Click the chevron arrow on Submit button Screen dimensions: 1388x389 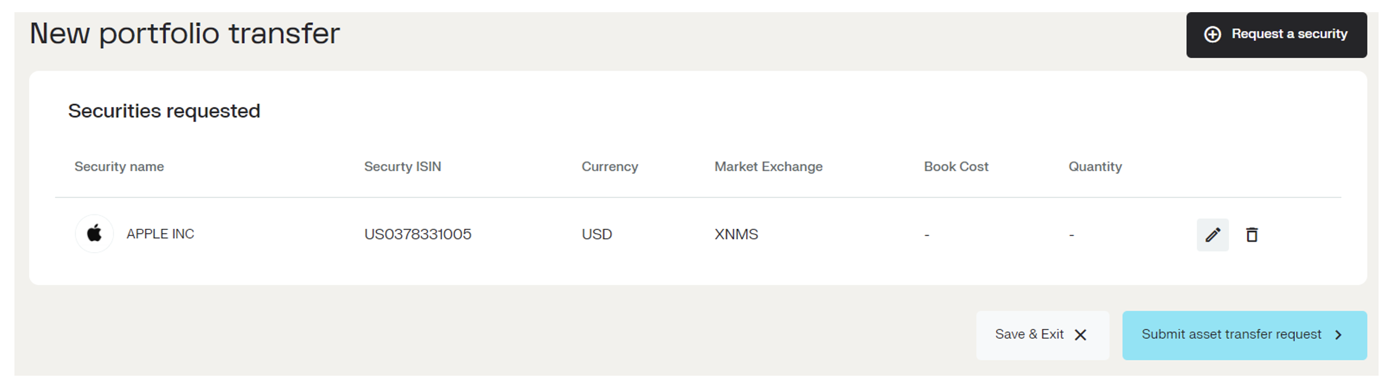[1339, 335]
